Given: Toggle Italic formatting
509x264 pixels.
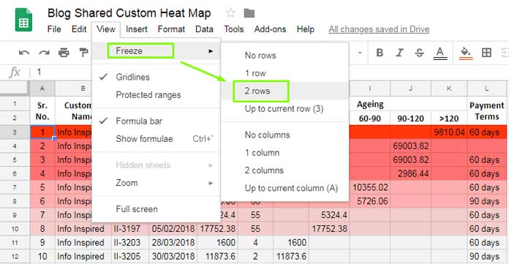Looking at the screenshot, I should [x=399, y=53].
